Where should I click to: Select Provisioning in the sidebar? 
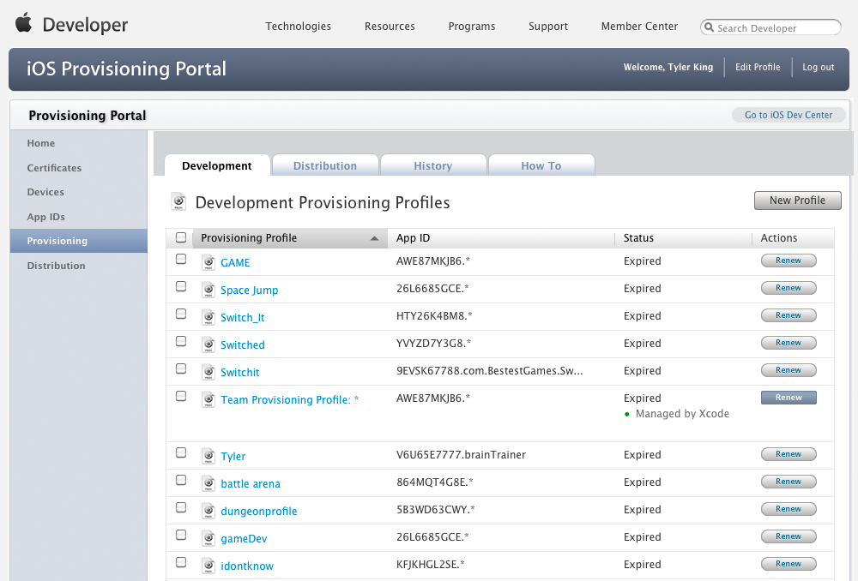(x=79, y=241)
